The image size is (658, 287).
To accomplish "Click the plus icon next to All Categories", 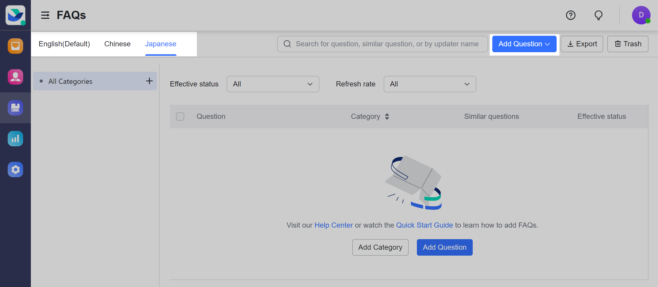I will click(x=149, y=81).
